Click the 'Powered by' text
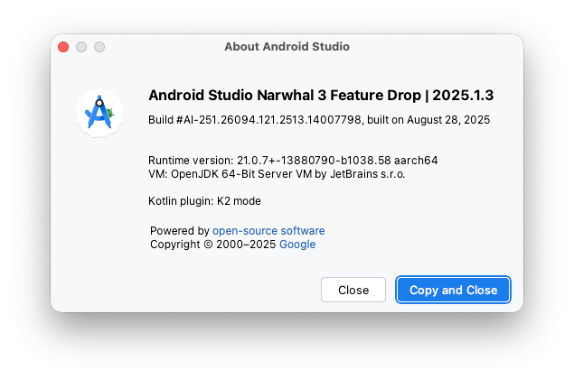574x379 pixels. click(x=179, y=231)
